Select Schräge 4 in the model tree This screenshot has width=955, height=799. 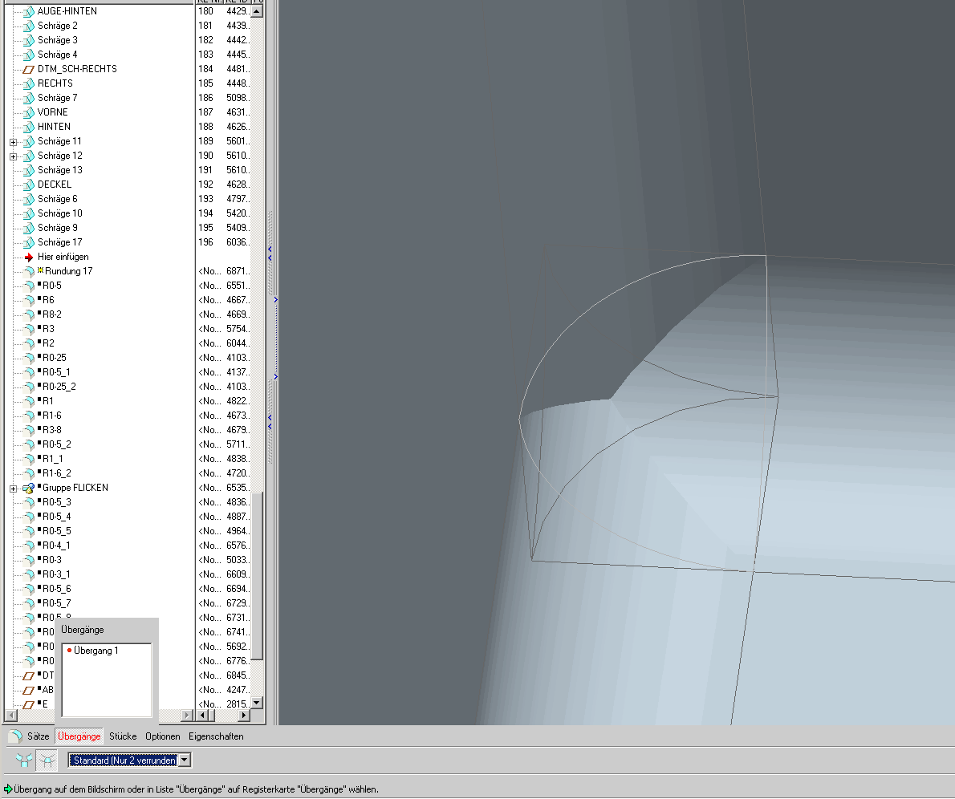click(x=58, y=55)
